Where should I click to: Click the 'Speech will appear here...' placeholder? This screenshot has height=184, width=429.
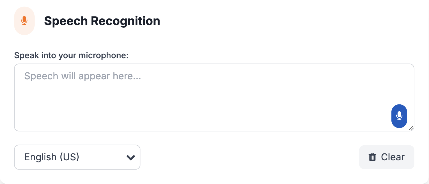[82, 76]
